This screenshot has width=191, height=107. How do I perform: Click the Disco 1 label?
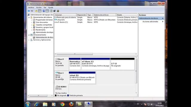(x=61, y=73)
